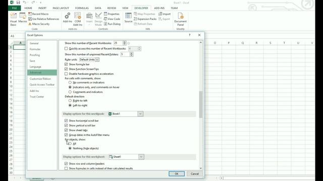Click Run Dialog in ribbon
Viewport: 323px width, 181px height.
pyautogui.click(x=112, y=24)
